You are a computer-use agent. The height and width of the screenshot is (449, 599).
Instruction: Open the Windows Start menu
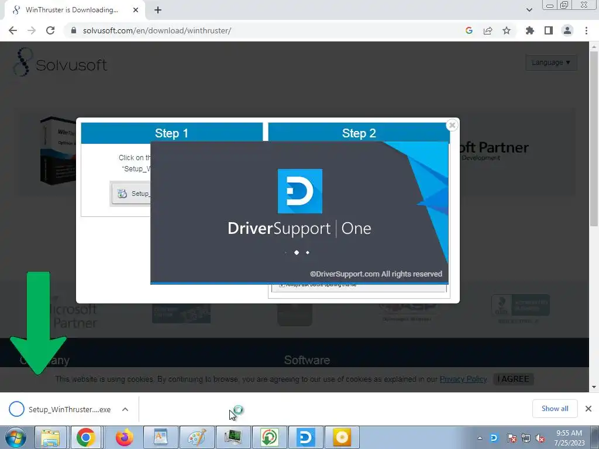coord(16,437)
